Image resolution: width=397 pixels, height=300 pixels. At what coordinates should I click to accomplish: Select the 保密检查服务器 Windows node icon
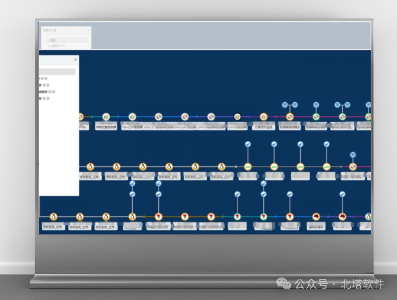(x=106, y=117)
